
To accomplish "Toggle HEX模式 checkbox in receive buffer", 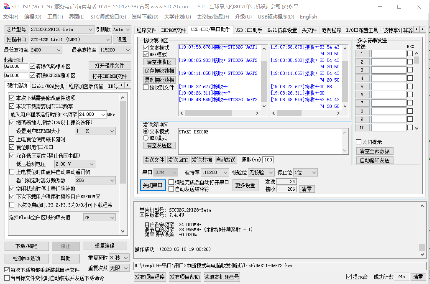I will click(146, 54).
